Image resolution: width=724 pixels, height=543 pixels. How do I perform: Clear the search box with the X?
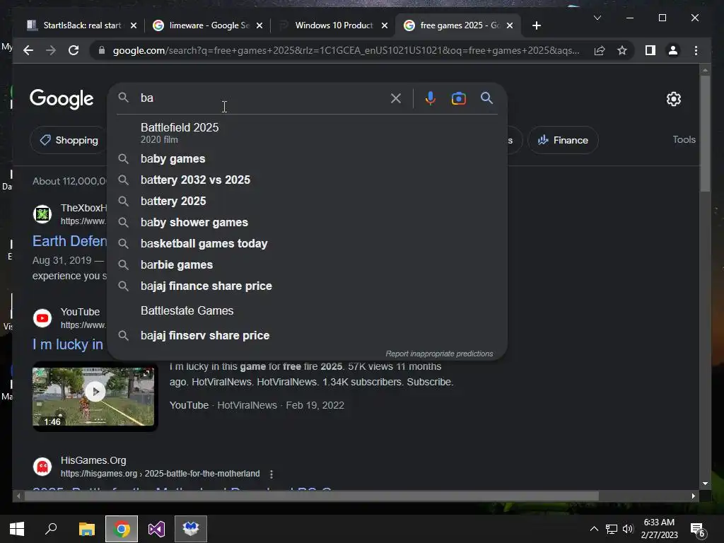pos(396,98)
